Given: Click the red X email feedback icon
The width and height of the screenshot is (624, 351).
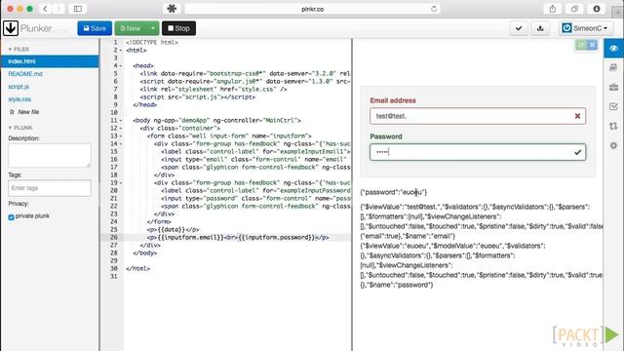Looking at the screenshot, I should coord(577,116).
